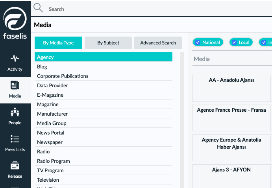Select the Media newspaper icon in sidebar
This screenshot has width=272, height=188.
tap(15, 85)
